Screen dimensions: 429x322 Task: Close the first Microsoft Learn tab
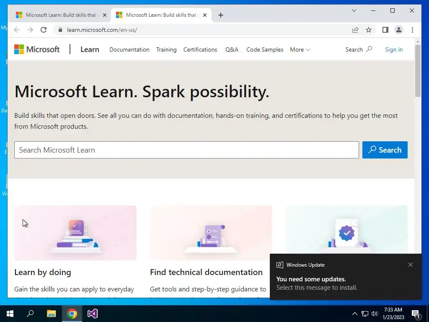coord(104,15)
